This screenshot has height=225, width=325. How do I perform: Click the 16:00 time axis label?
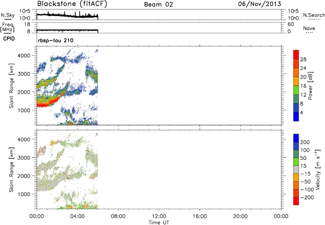click(x=199, y=216)
